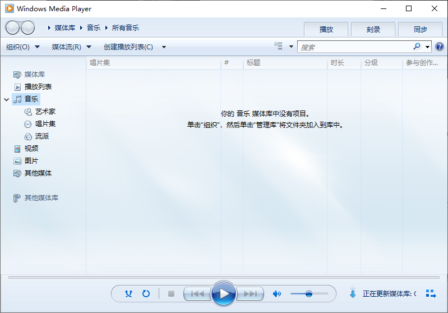Click the 正在更新媒体库 status text

389,293
